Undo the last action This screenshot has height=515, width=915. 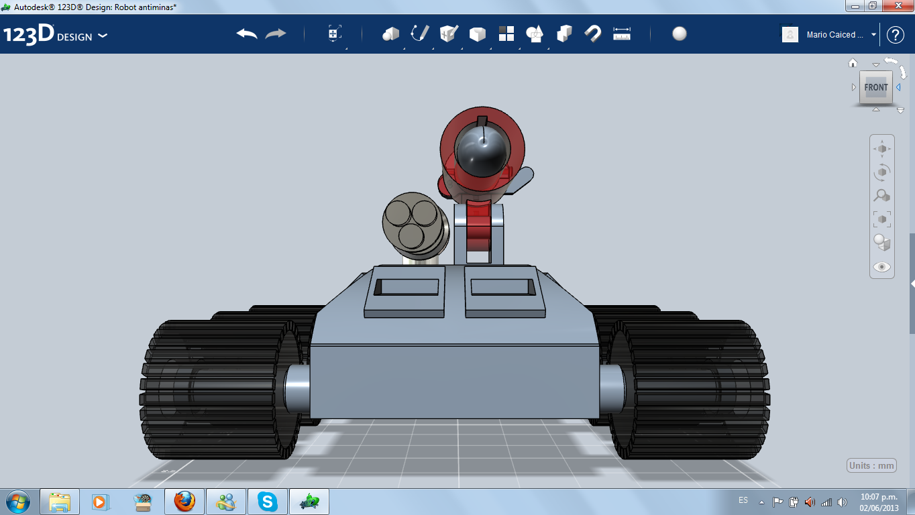pos(247,34)
